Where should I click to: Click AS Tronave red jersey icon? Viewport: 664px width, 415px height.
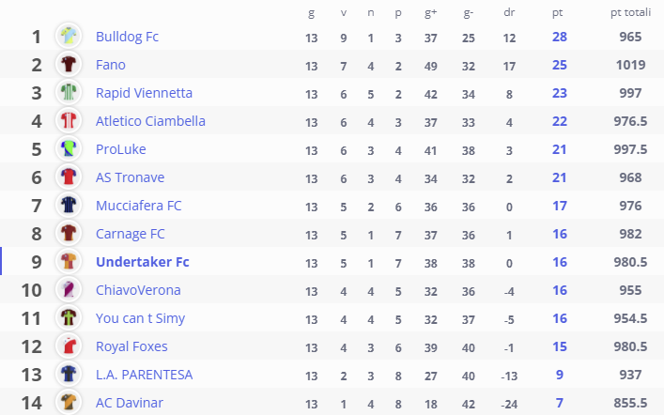[x=69, y=177]
